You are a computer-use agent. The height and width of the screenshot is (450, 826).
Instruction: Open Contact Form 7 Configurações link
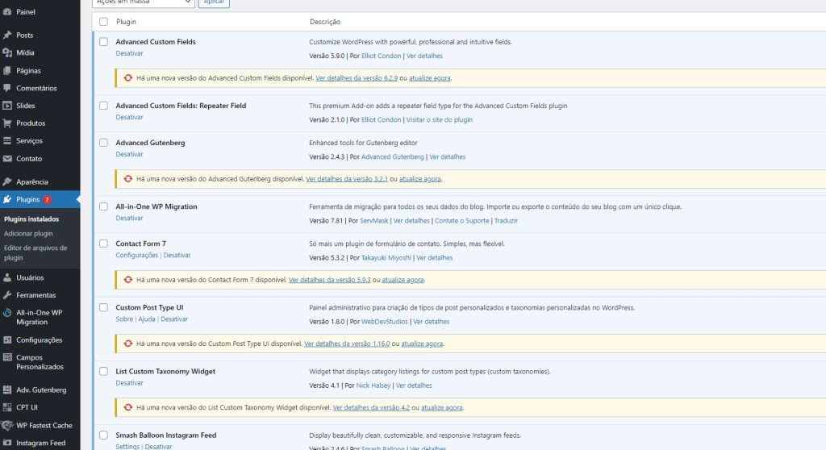(137, 255)
